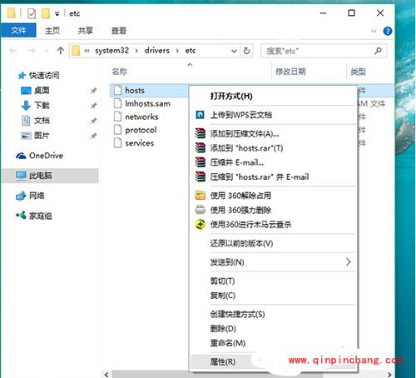
Task: Open 图片 in quick access
Action: 36,136
